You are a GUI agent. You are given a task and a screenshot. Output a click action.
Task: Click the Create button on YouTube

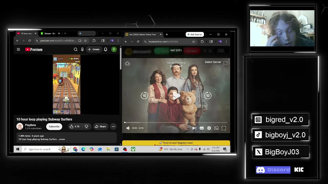[x=94, y=50]
